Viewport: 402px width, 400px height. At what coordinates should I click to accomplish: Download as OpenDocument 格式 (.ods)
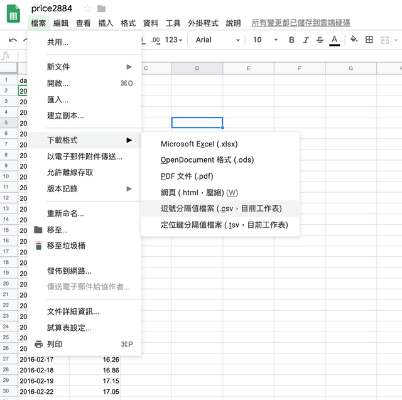220,160
